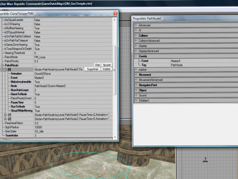Image resolution: width=238 pixels, height=179 pixels.
Task: Expand the Sound category
Action: click(x=136, y=95)
